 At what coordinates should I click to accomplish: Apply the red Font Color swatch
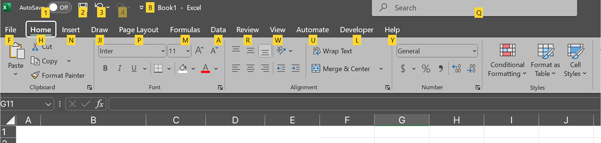coord(205,69)
